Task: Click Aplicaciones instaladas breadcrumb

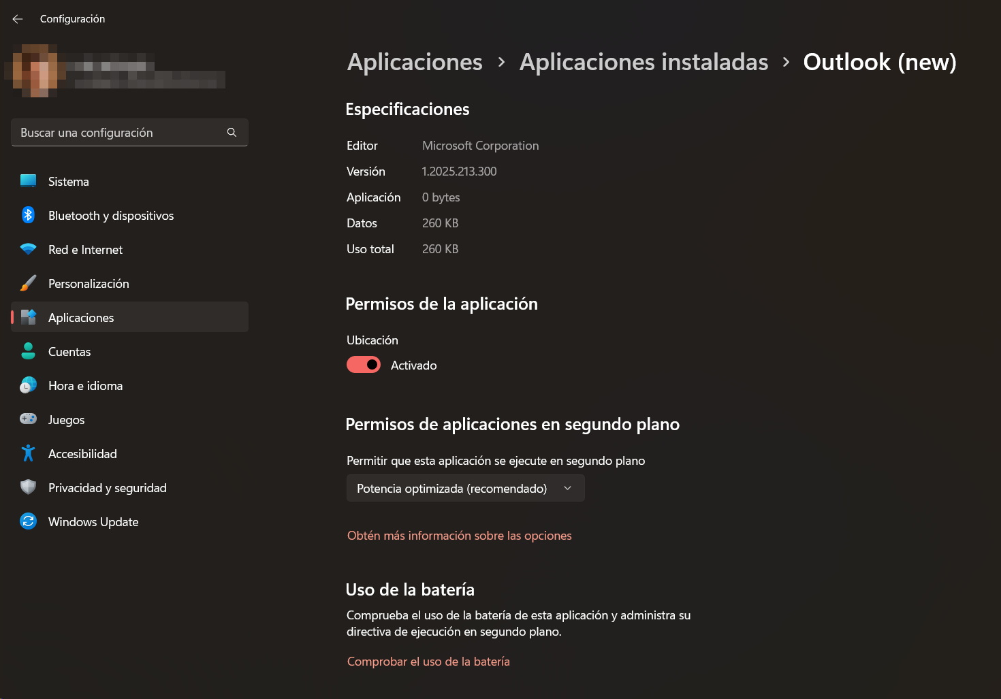Action: 643,62
